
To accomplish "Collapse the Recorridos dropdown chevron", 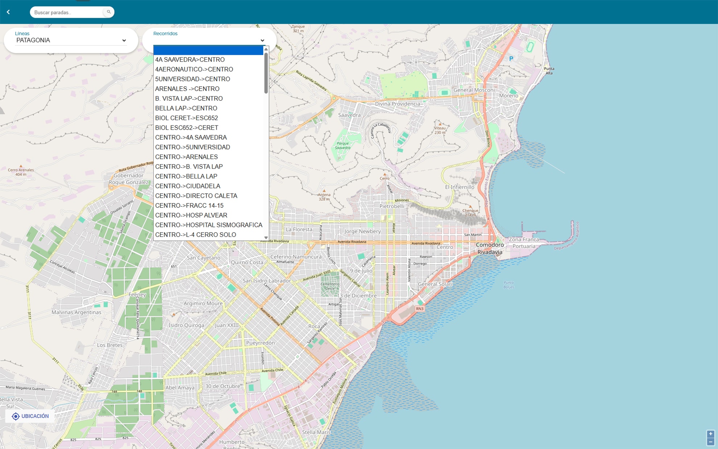I will coord(262,40).
